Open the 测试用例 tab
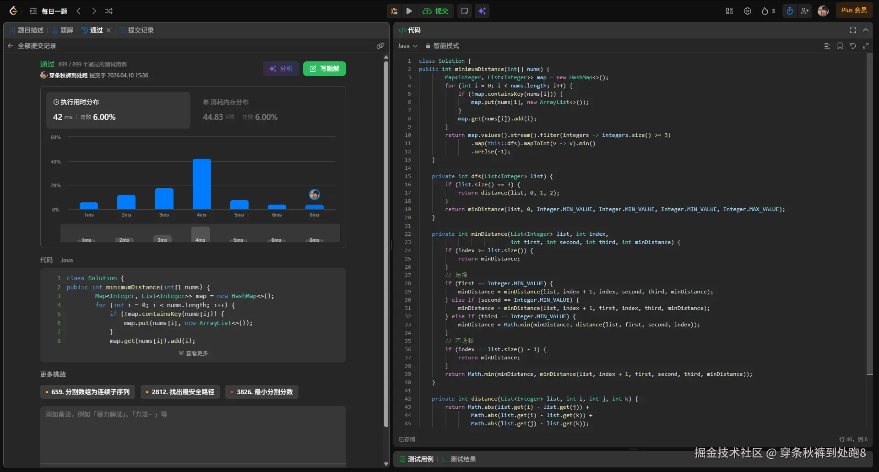The image size is (879, 472). point(416,459)
